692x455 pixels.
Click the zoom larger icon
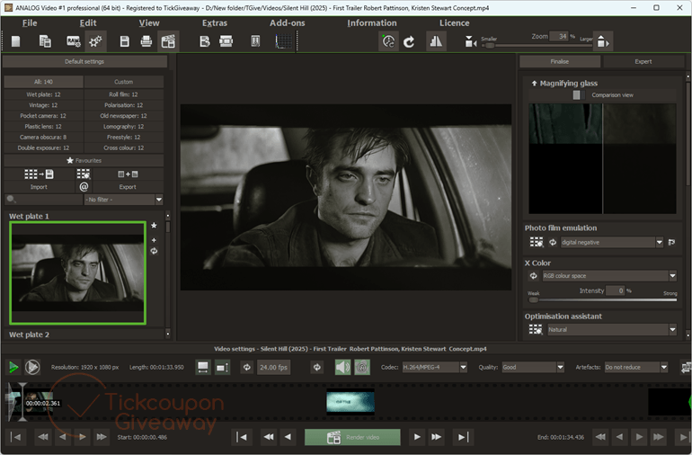click(602, 41)
